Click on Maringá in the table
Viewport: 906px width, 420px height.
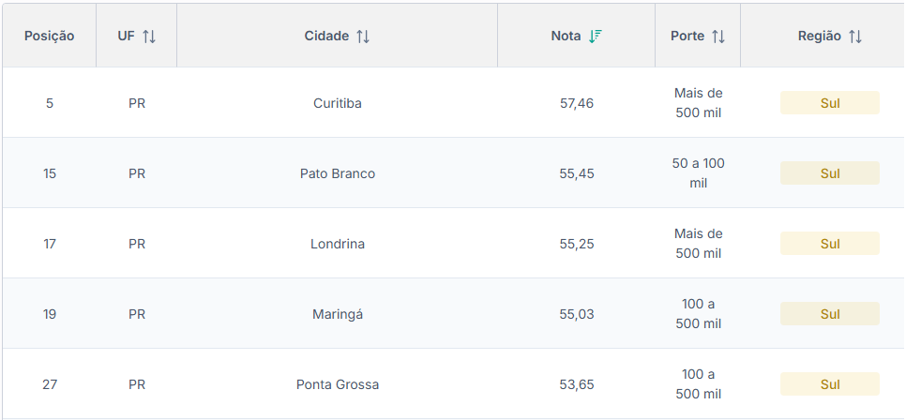tap(338, 314)
